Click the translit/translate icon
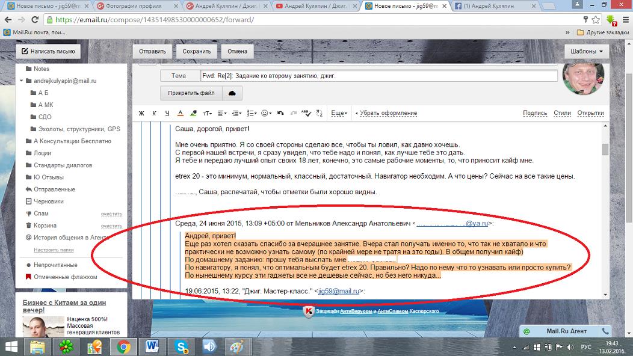 pos(320,114)
